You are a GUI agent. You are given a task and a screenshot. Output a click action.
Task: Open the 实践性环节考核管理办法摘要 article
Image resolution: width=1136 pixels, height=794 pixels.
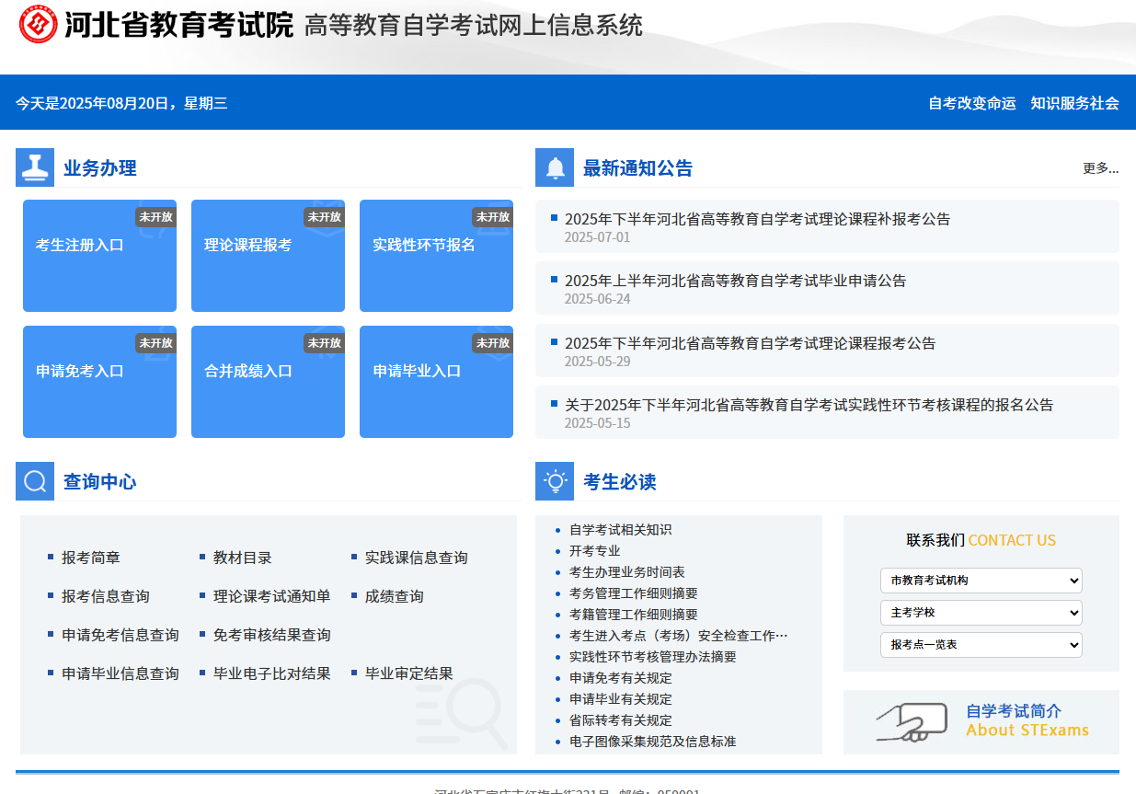pyautogui.click(x=653, y=657)
